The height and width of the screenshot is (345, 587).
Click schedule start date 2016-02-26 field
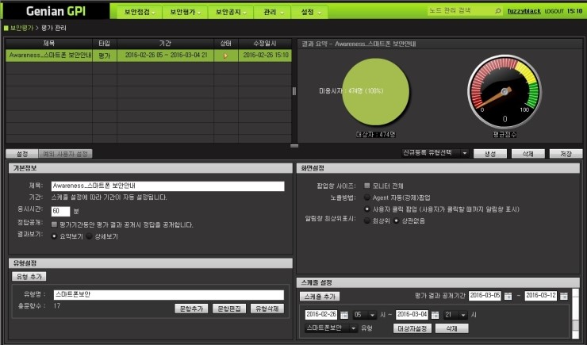tap(321, 315)
